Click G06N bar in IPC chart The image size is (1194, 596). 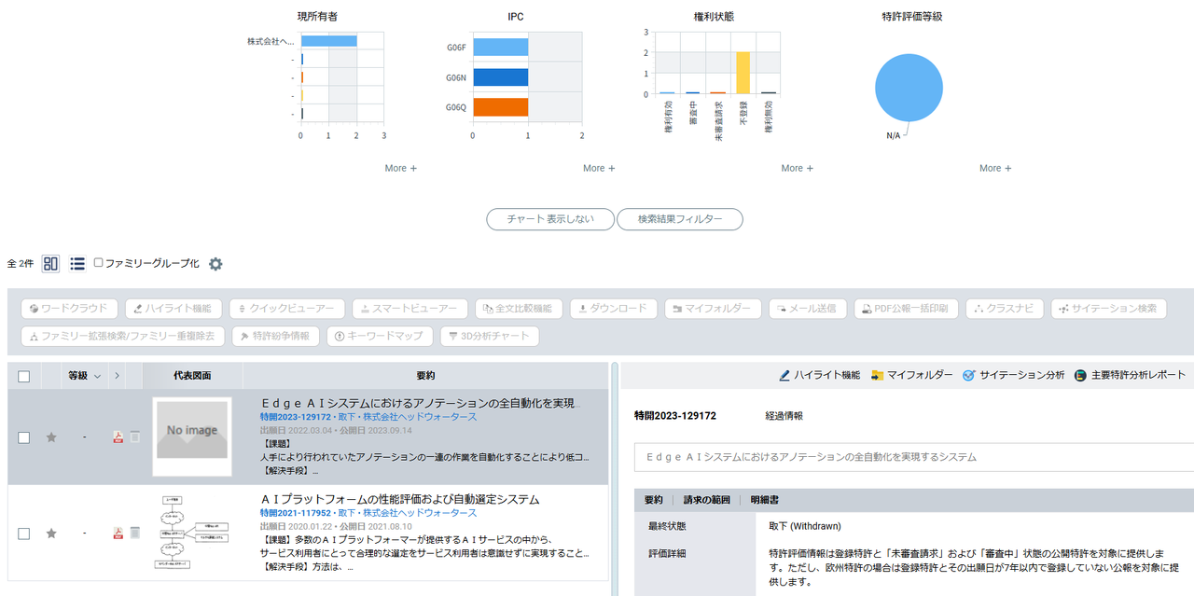click(500, 77)
